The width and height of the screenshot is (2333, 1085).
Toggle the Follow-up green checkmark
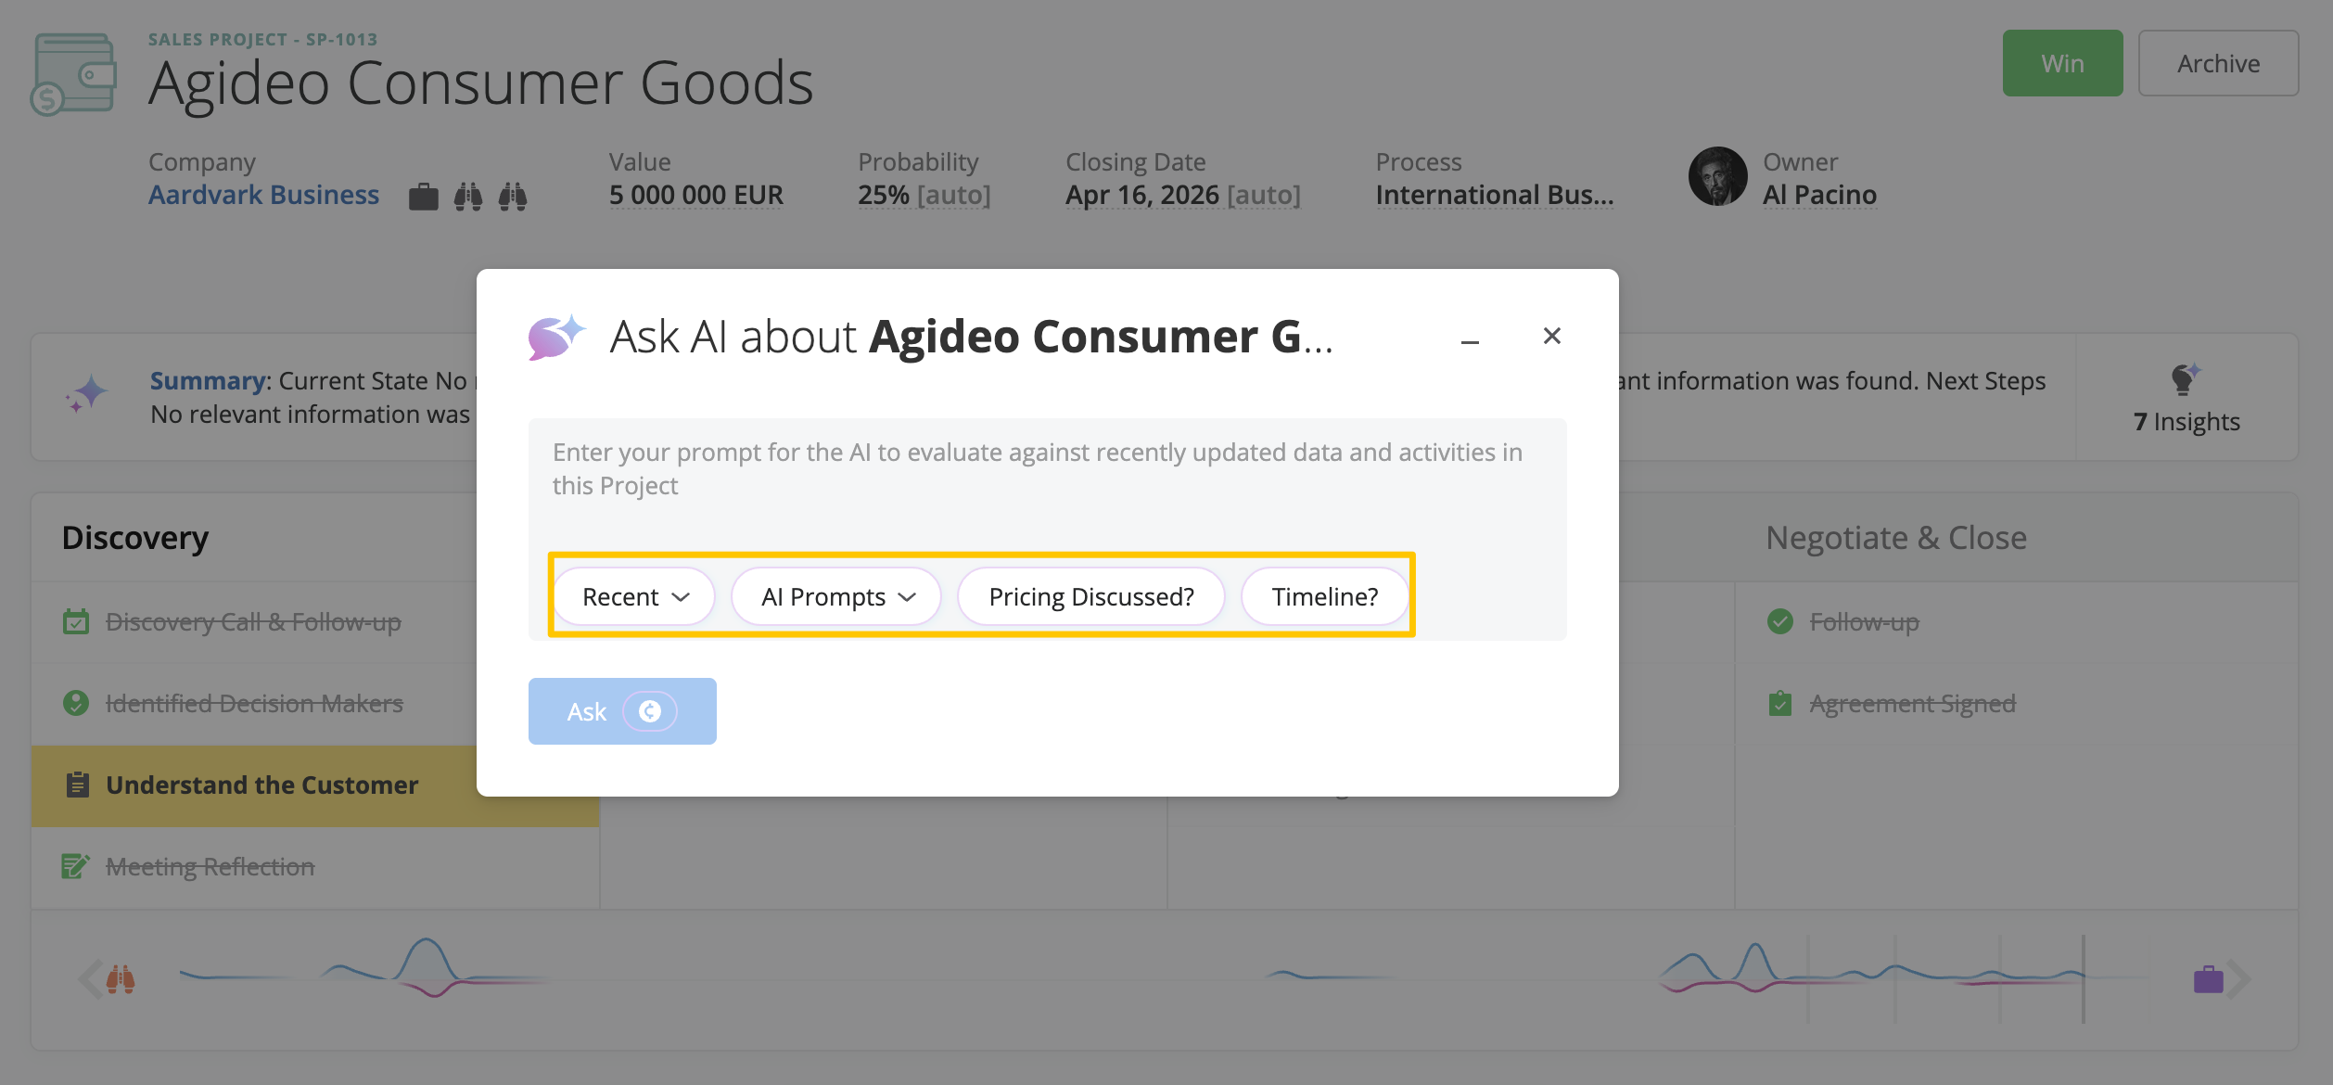(1780, 621)
